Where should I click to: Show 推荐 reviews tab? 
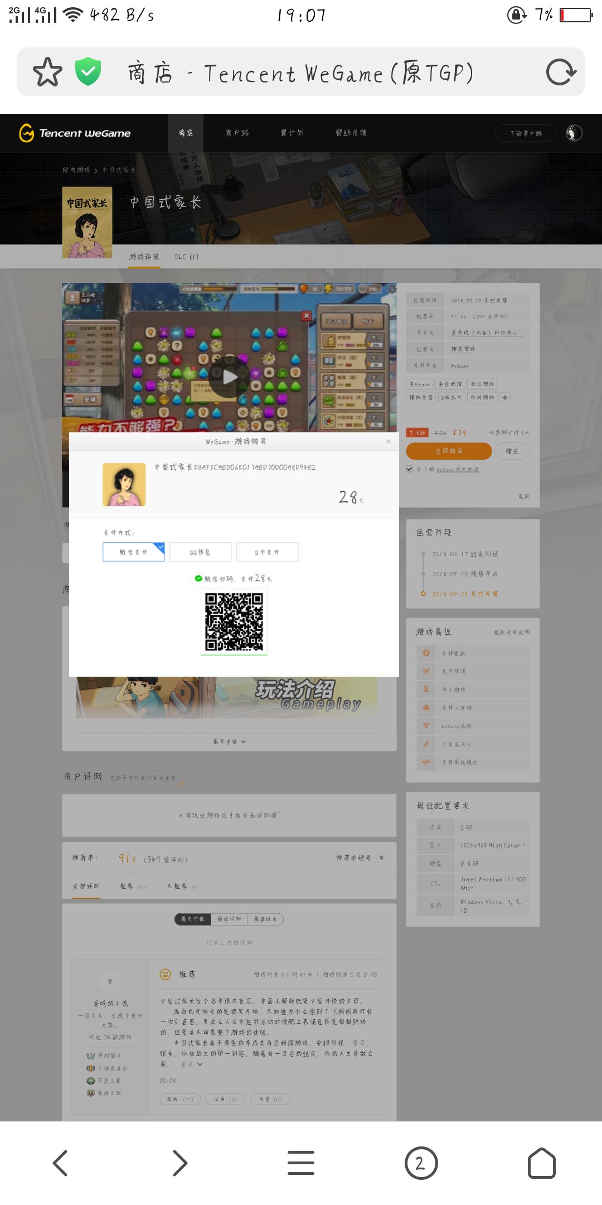click(133, 886)
